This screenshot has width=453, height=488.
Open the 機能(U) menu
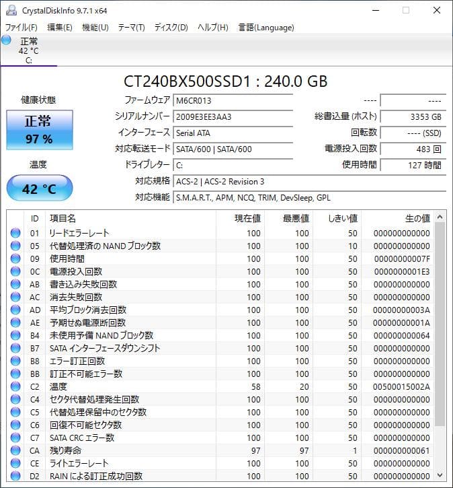pyautogui.click(x=95, y=28)
